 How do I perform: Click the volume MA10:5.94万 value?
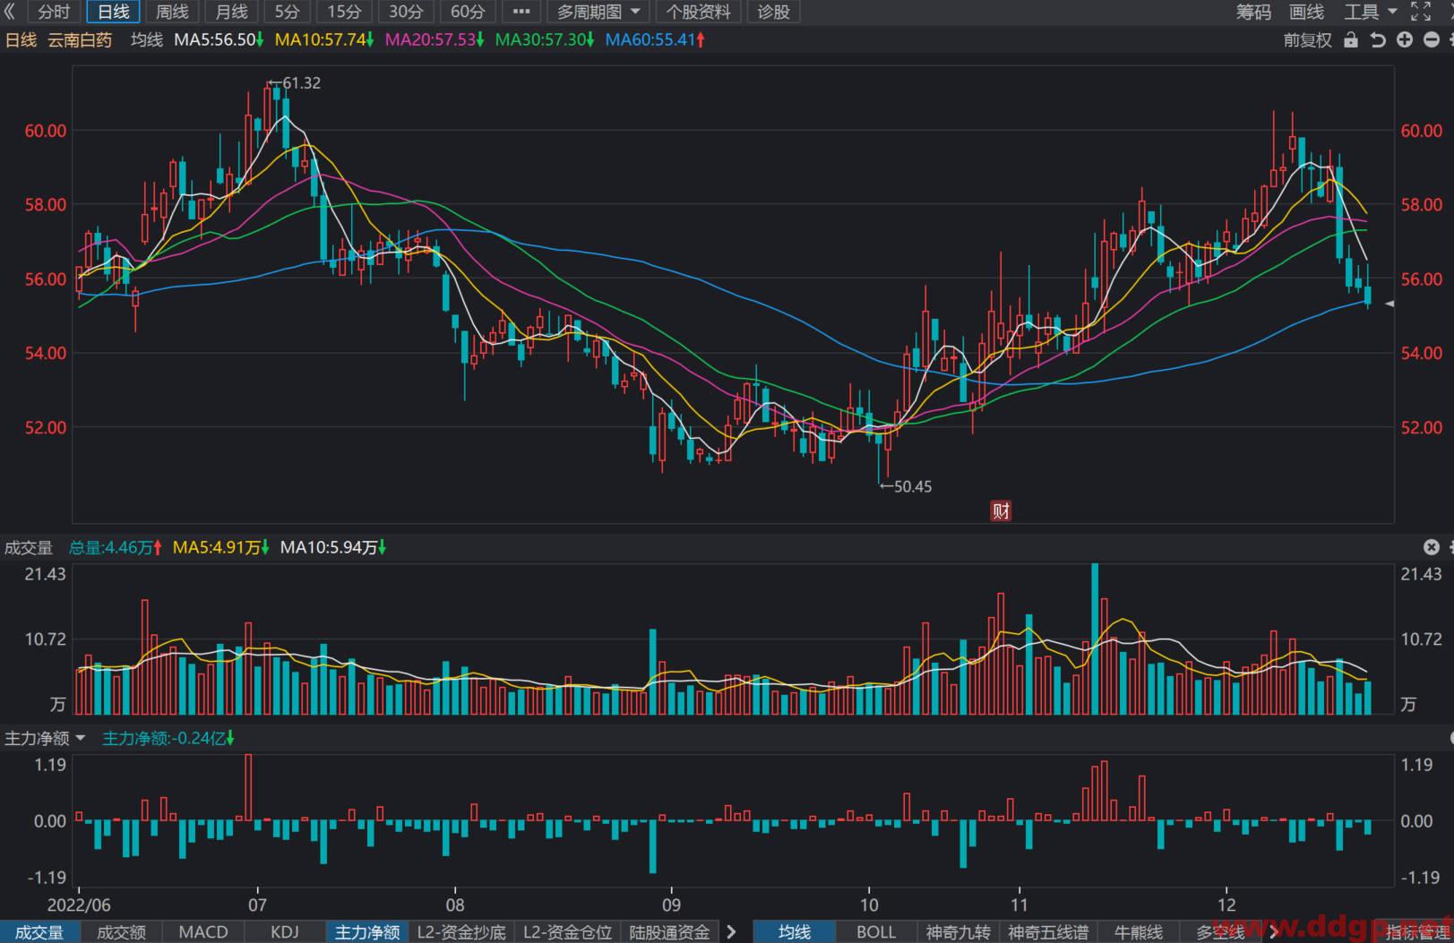[333, 547]
